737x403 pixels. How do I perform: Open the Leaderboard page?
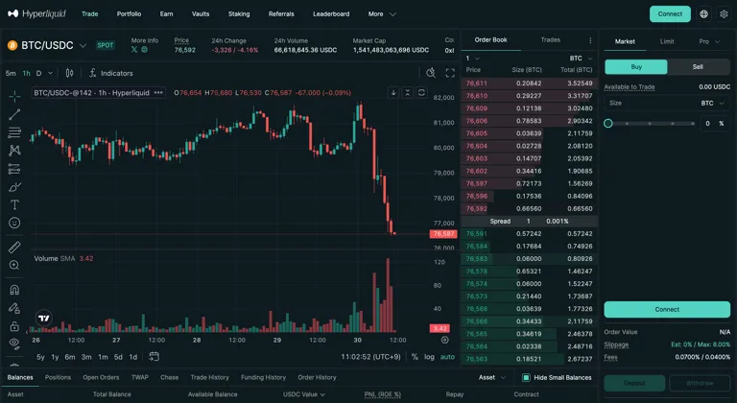331,14
